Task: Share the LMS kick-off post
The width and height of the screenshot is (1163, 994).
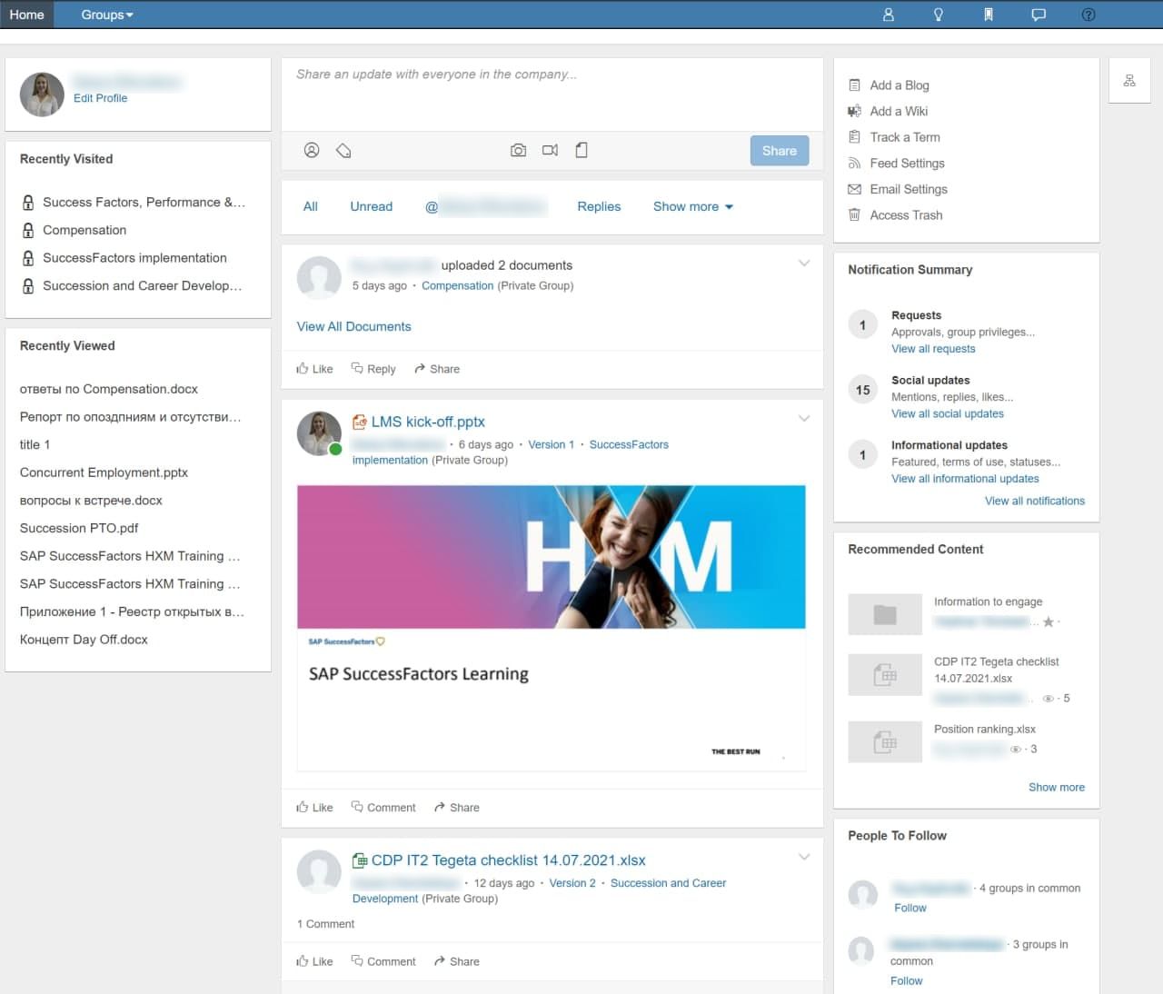Action: 457,808
